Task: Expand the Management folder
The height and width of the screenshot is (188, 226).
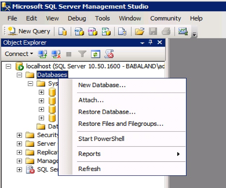Action: coord(20,161)
